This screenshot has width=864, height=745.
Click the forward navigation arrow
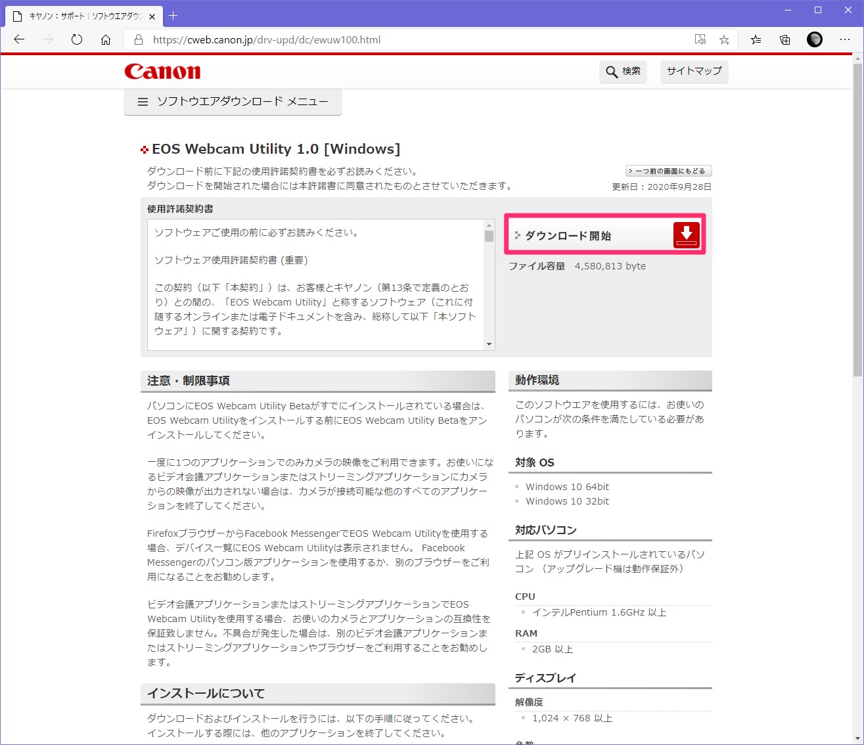click(x=48, y=39)
